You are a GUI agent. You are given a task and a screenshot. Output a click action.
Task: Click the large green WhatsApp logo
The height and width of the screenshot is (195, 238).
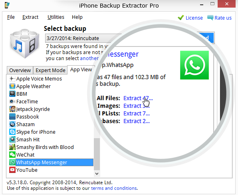click(194, 65)
